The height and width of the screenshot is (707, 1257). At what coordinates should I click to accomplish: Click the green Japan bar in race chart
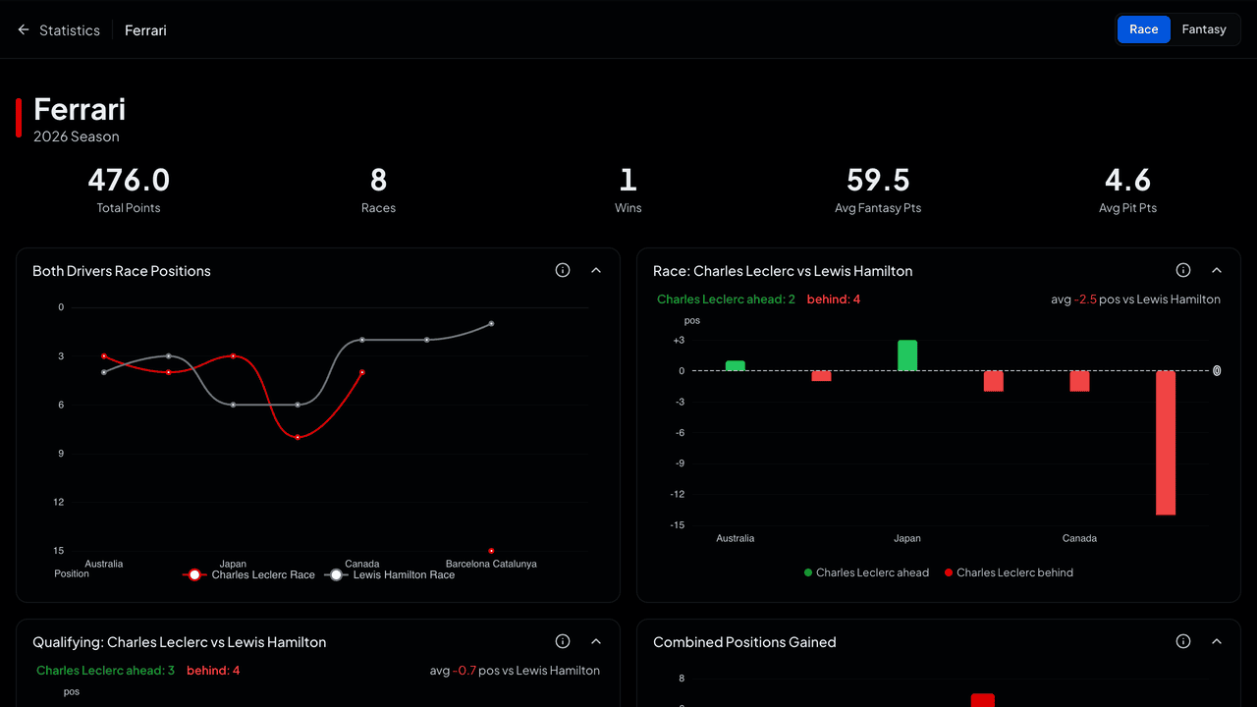[x=907, y=355]
